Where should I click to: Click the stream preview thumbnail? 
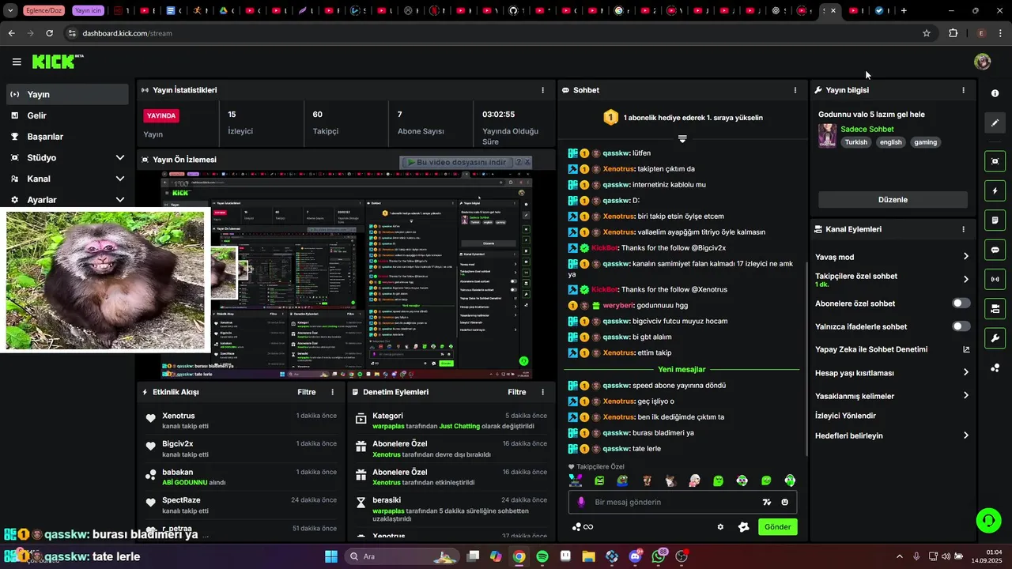pyautogui.click(x=346, y=275)
